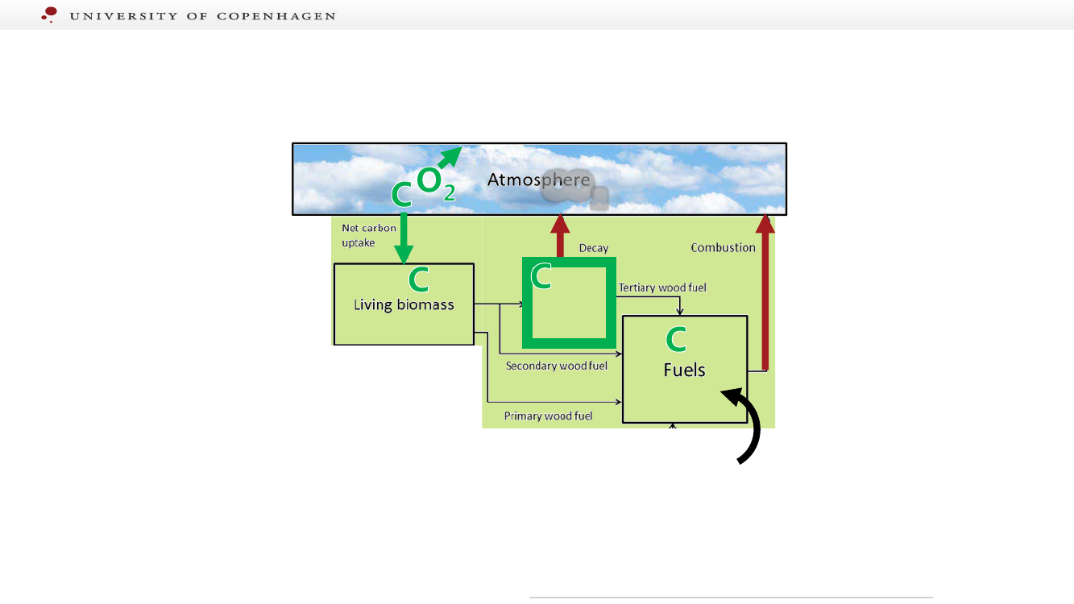Click the green C above Living biomass
This screenshot has height=604, width=1074.
point(418,279)
